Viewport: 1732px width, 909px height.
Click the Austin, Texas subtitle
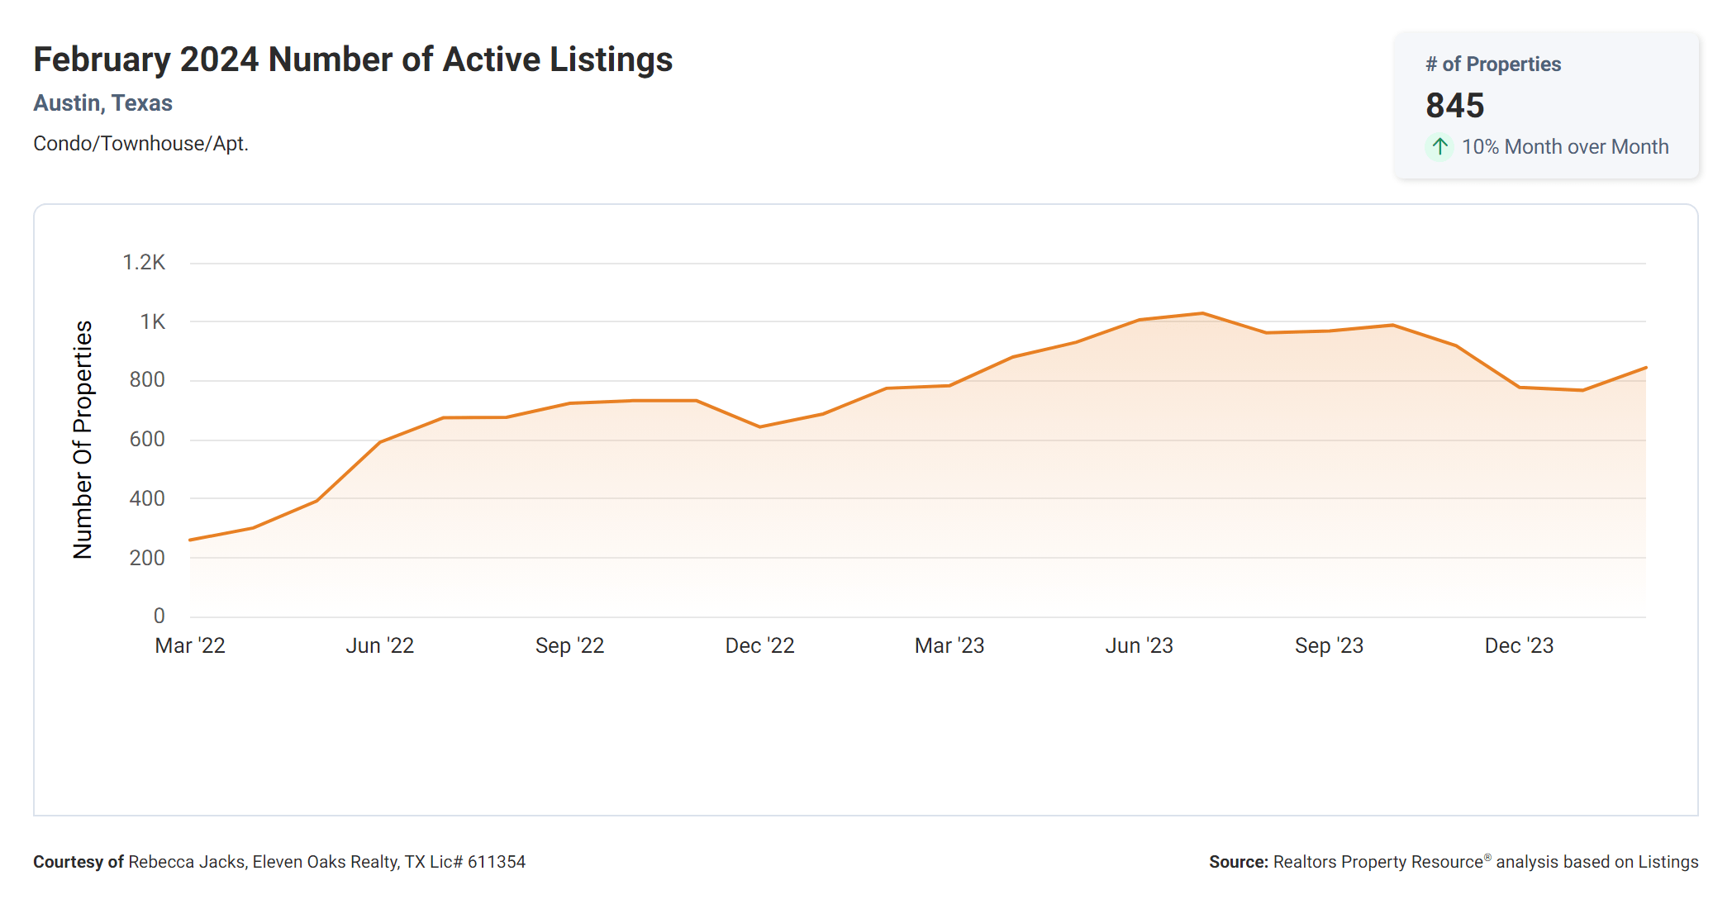pyautogui.click(x=102, y=103)
